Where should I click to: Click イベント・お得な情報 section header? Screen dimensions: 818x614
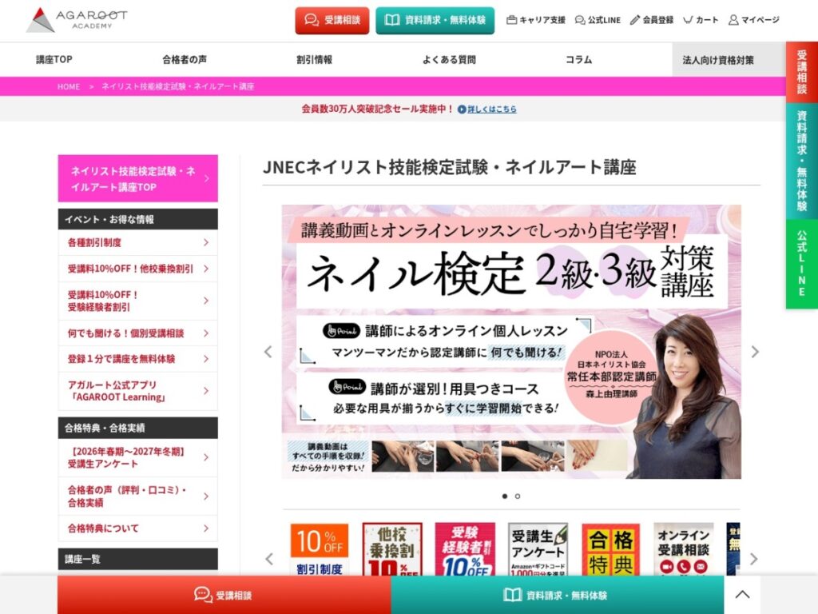pyautogui.click(x=137, y=219)
